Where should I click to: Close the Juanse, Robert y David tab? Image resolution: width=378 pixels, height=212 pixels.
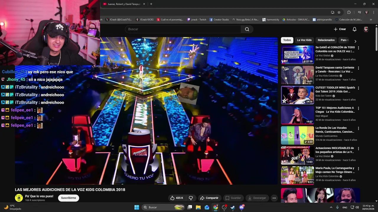click(x=144, y=4)
